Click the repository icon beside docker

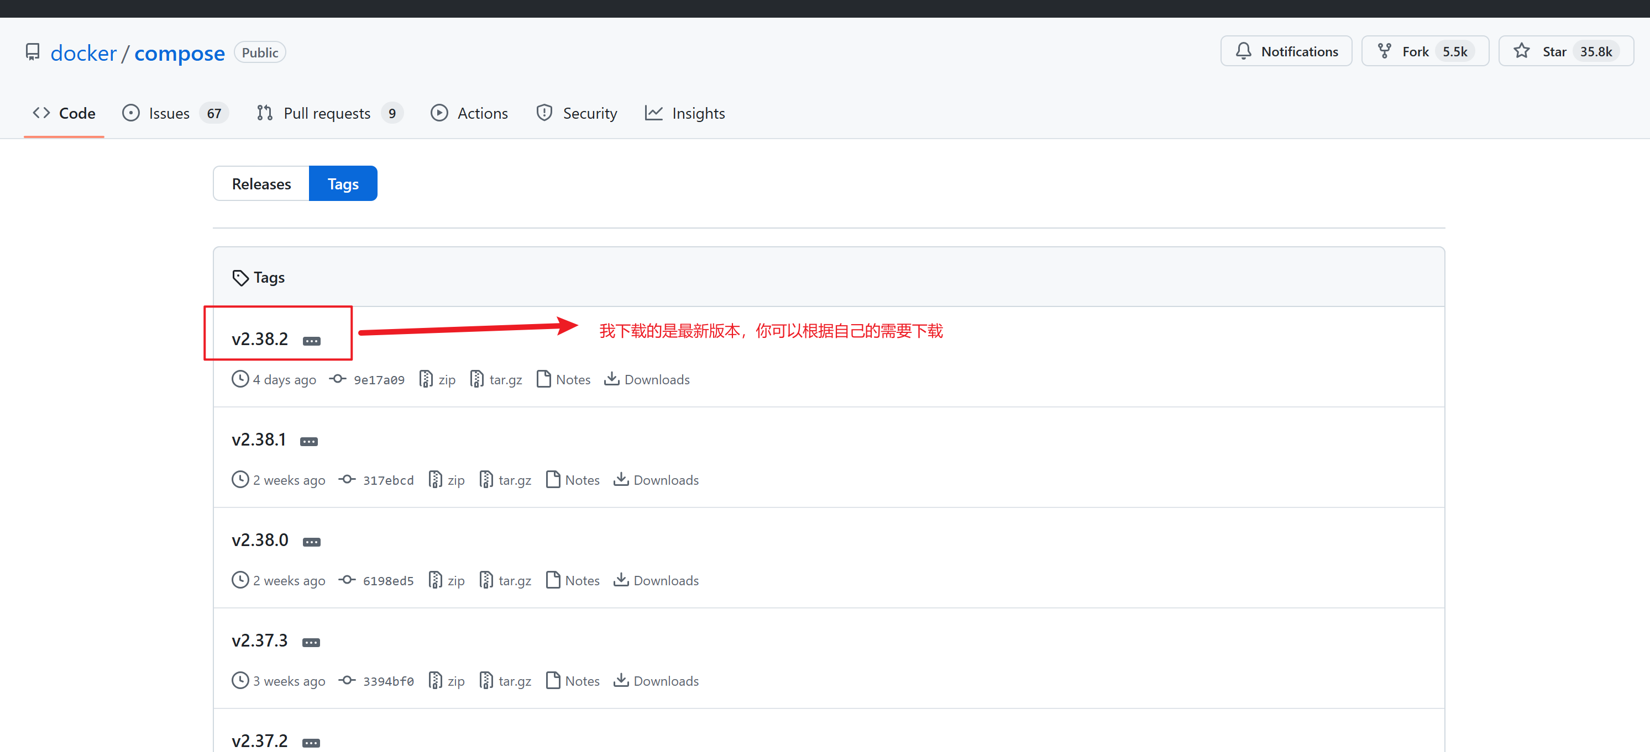[32, 52]
